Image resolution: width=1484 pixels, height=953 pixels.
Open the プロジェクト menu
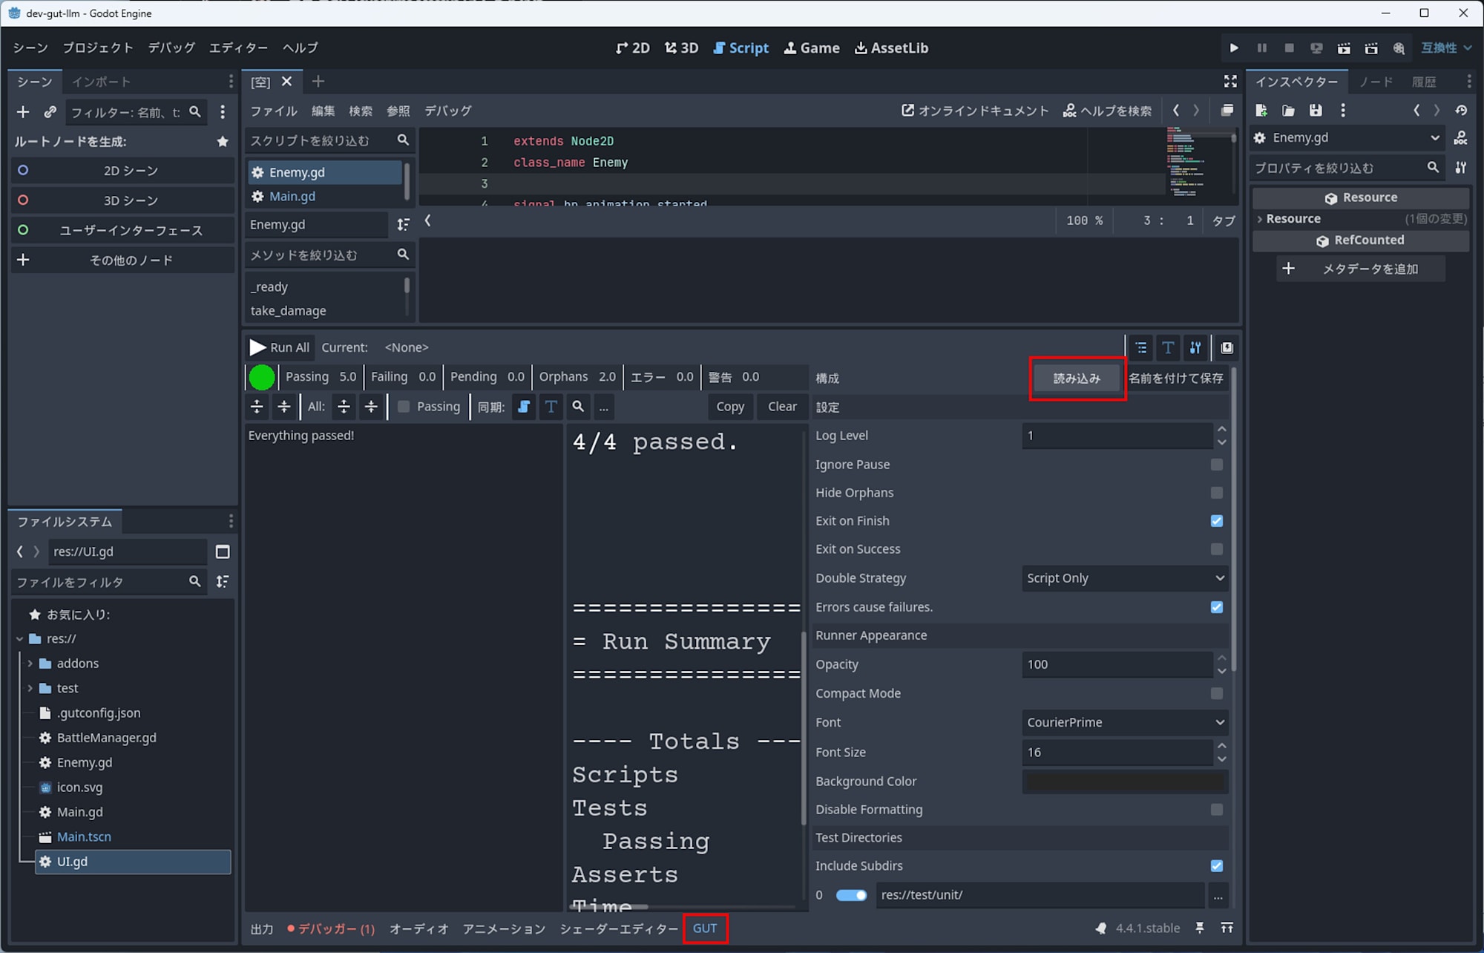pyautogui.click(x=98, y=48)
